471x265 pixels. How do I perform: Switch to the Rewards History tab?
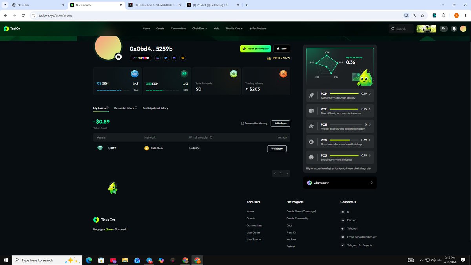tap(124, 108)
